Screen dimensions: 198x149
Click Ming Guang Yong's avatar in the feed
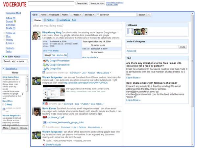click(x=37, y=36)
